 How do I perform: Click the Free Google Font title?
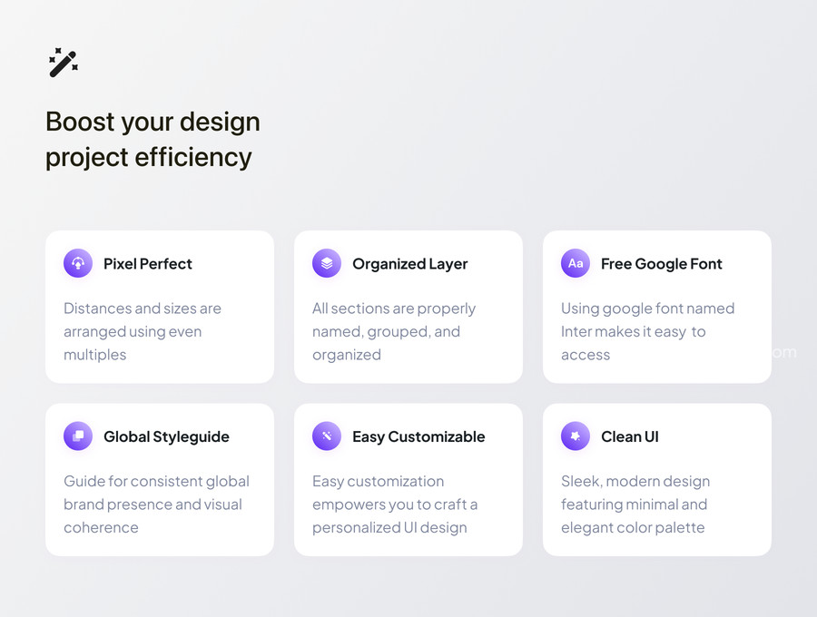pyautogui.click(x=661, y=265)
